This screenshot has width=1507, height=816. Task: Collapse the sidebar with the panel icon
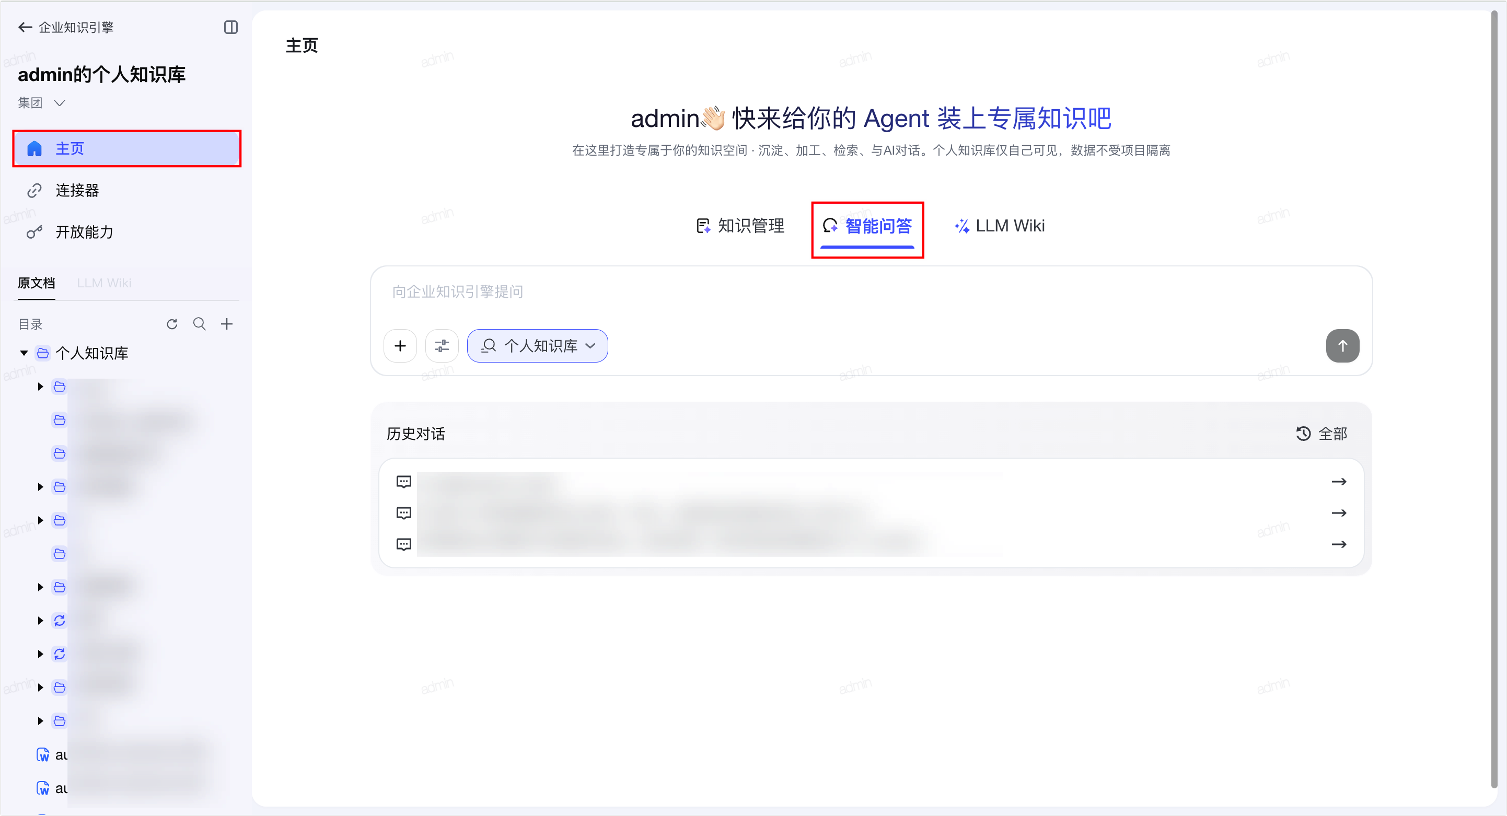[230, 27]
